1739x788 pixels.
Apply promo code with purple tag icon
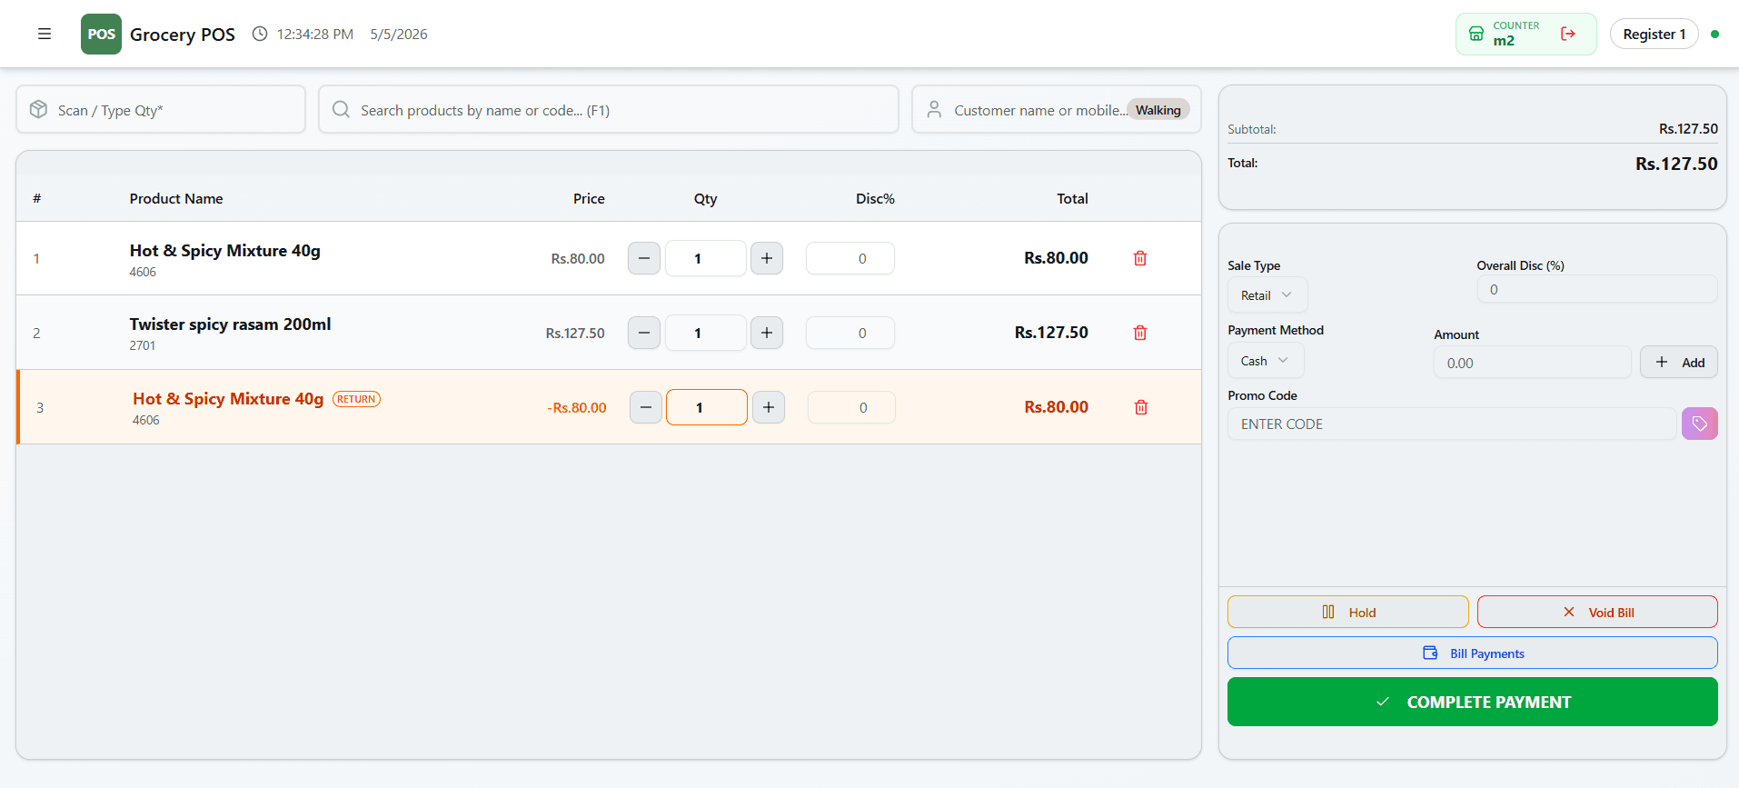point(1699,424)
